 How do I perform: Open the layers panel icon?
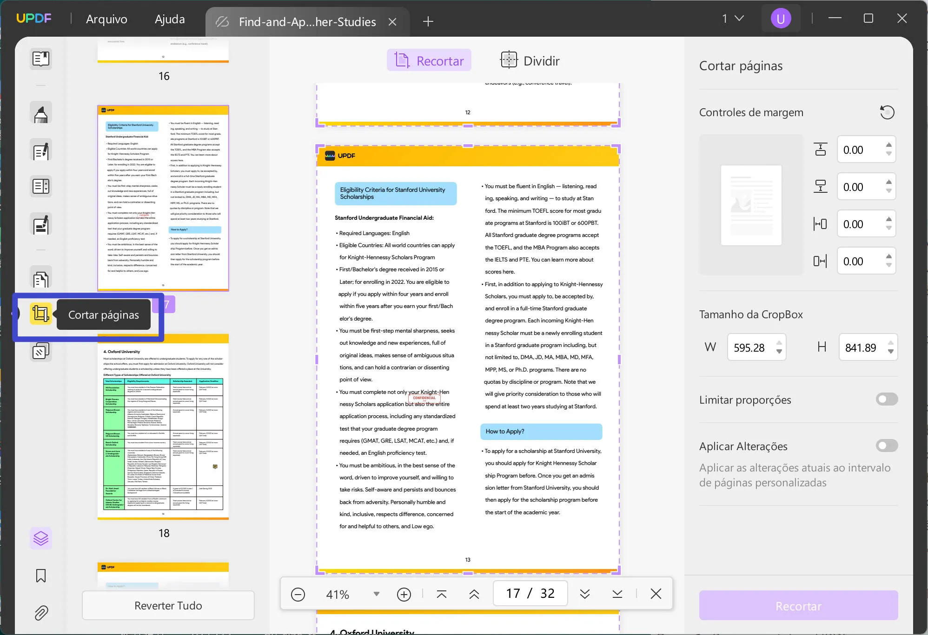(x=41, y=538)
